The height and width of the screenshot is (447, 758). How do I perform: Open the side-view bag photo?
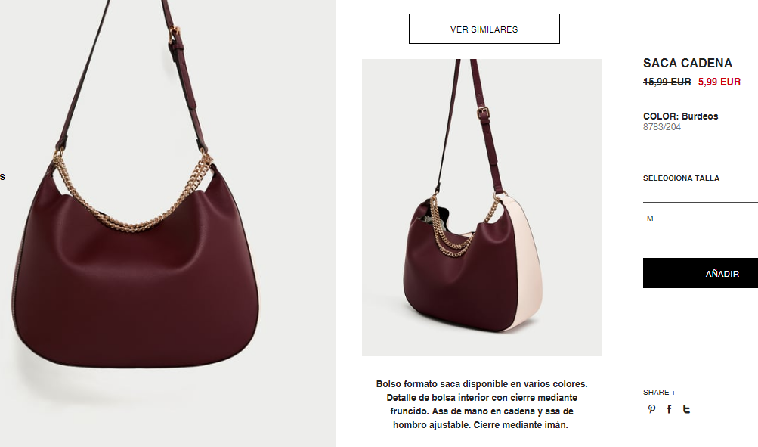click(481, 207)
